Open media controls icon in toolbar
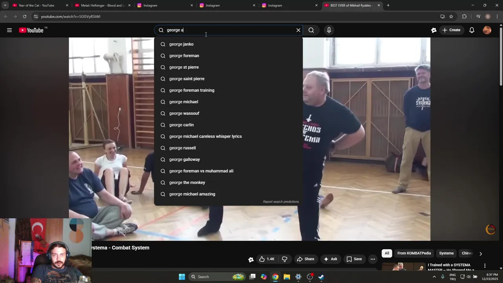Screen dimensions: 503x283 pyautogui.click(x=478, y=17)
